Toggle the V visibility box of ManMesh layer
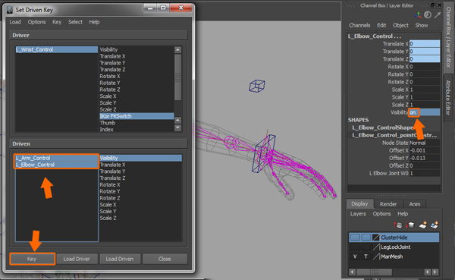Image resolution: width=455 pixels, height=280 pixels. coord(355,256)
